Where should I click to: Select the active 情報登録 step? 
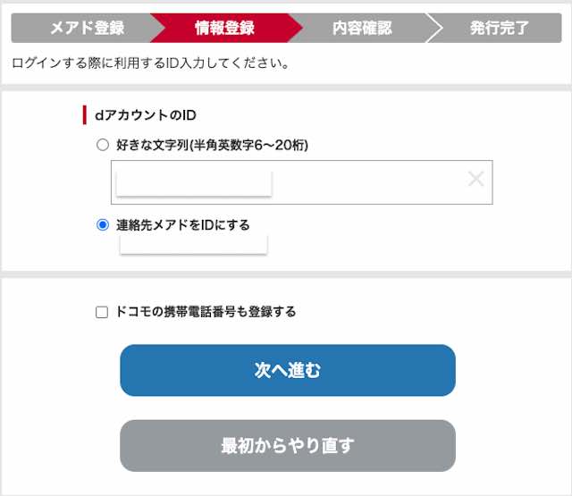click(225, 28)
